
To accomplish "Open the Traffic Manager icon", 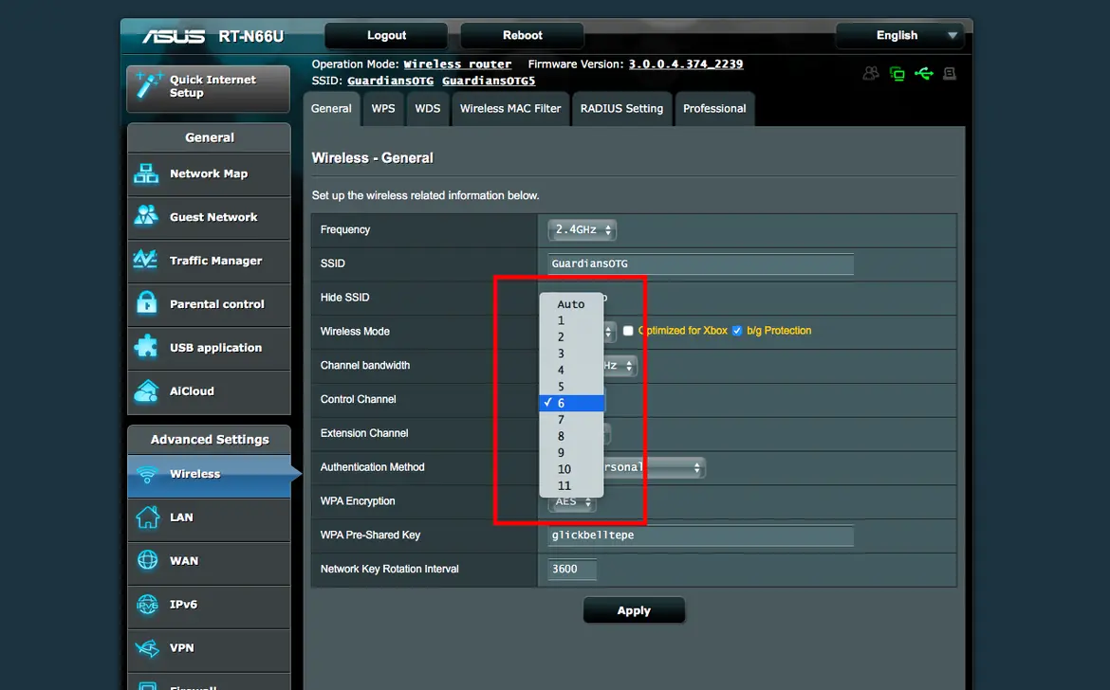I will (146, 260).
